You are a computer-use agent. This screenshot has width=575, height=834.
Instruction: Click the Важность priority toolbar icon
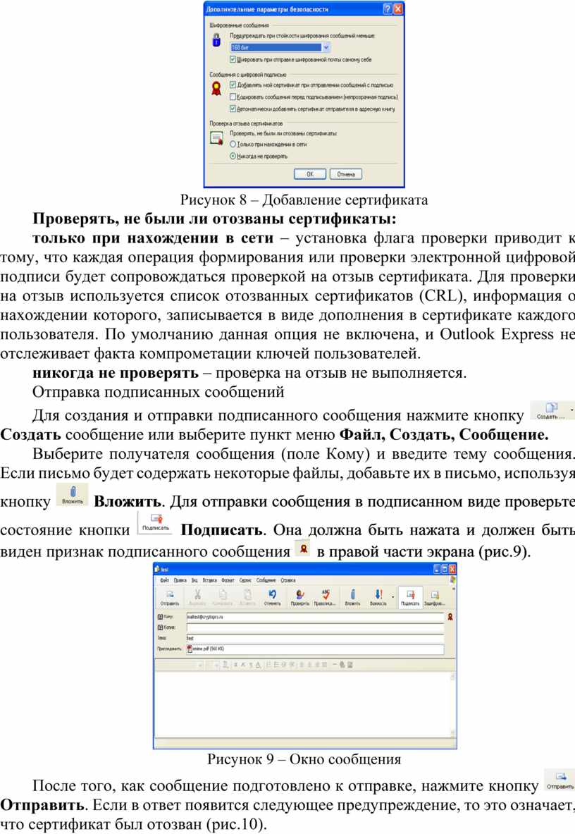click(378, 597)
